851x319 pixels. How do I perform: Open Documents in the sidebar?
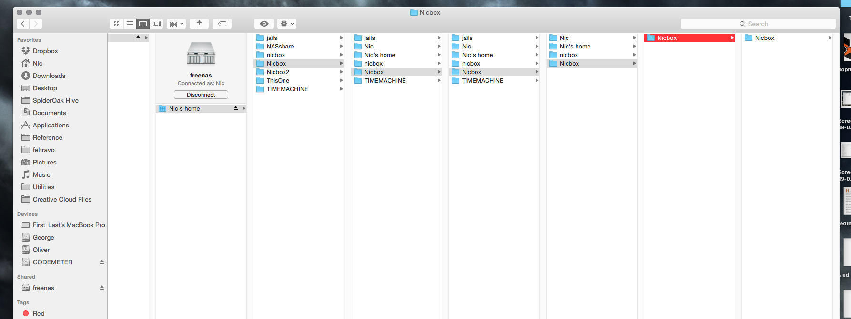pyautogui.click(x=49, y=113)
